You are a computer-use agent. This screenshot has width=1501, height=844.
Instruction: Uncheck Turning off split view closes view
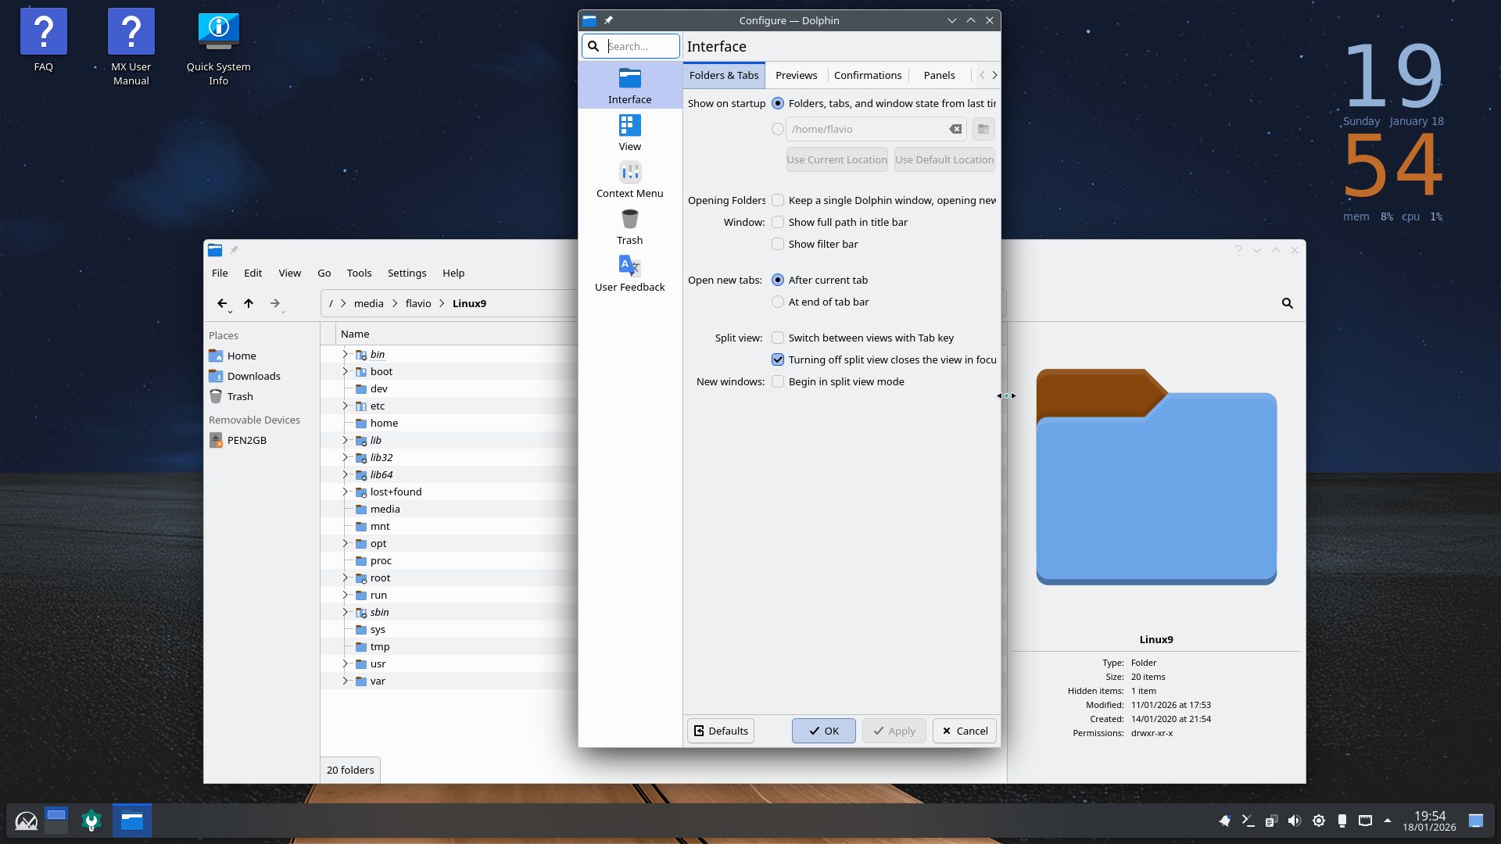(778, 359)
